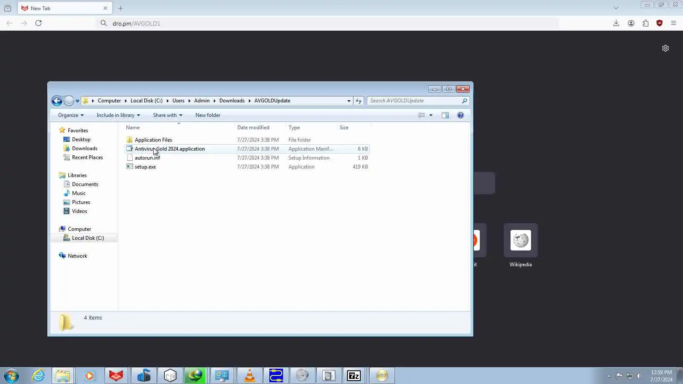
Task: Click the Explorer forward navigation button
Action: point(69,101)
